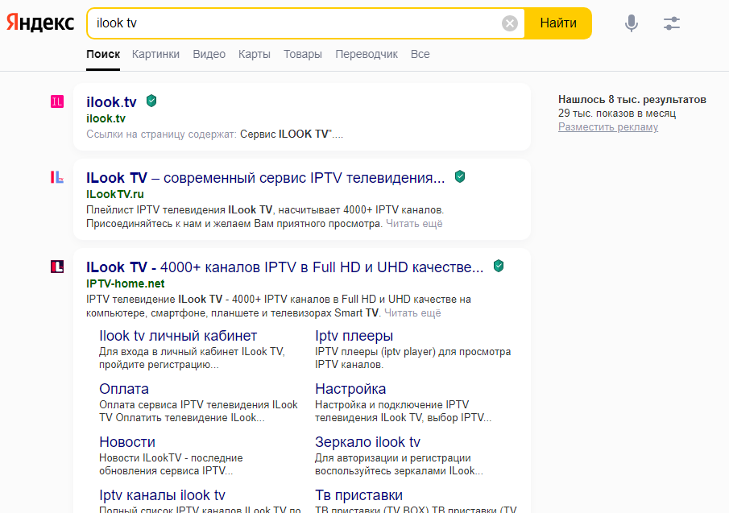Screen dimensions: 729x513
Task: Expand the Все tab for more services
Action: 420,54
